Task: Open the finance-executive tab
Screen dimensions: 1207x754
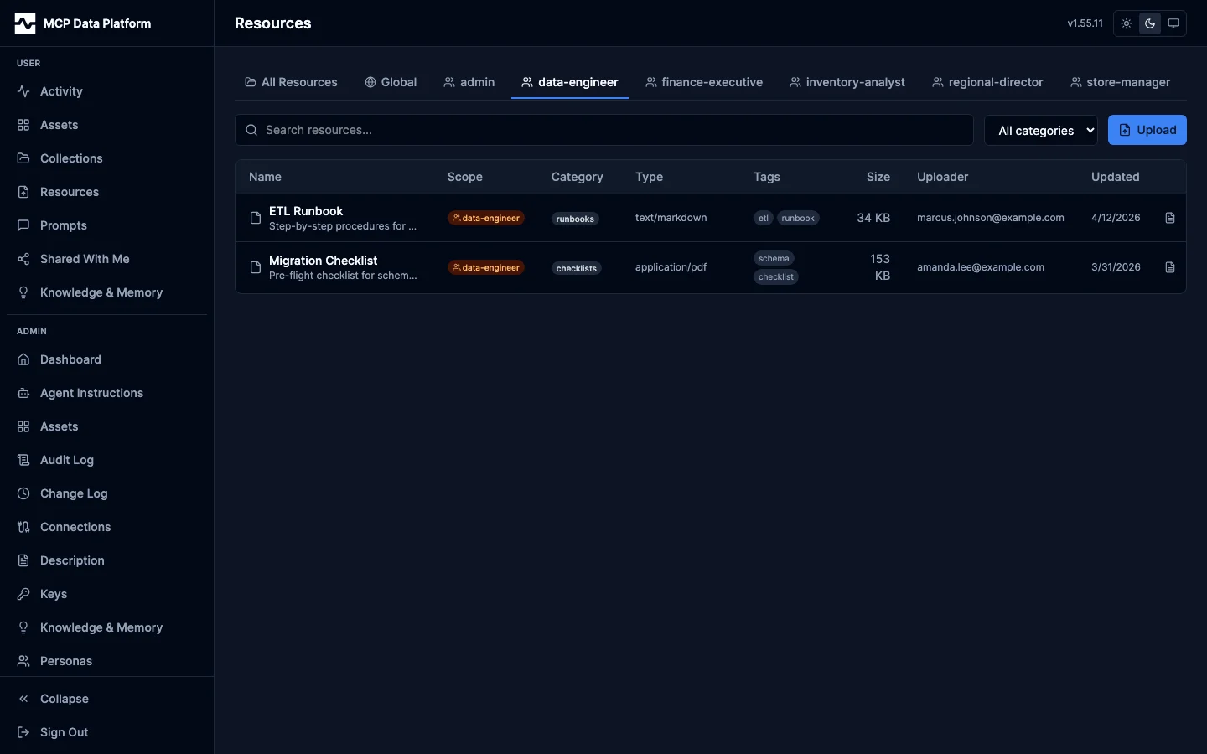Action: [x=704, y=82]
